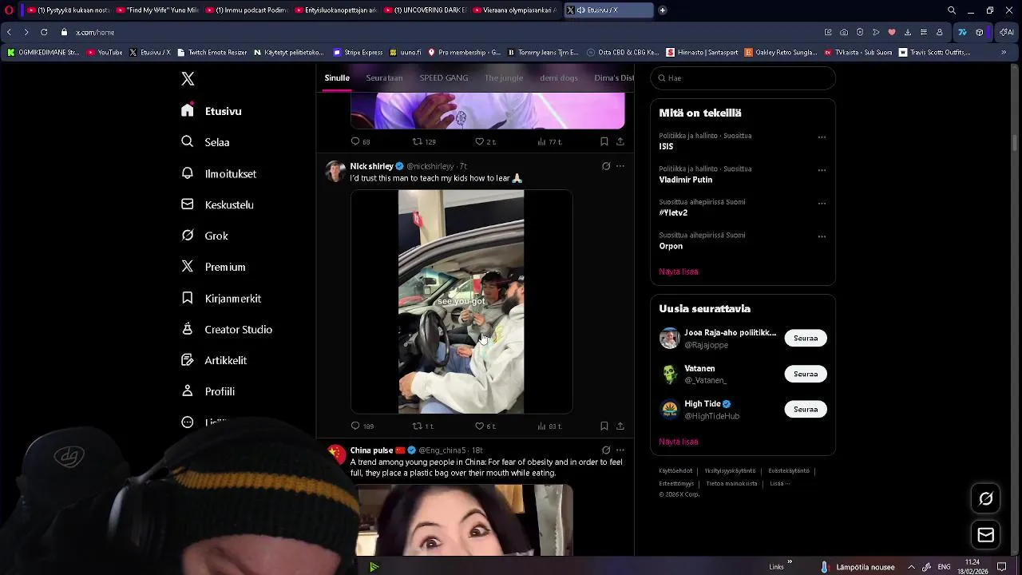
Task: Click the browser reload button
Action: [44, 32]
